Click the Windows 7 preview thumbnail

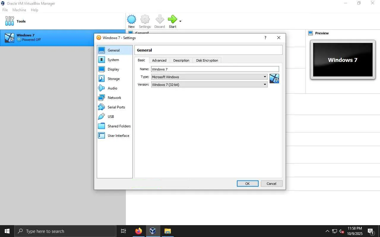343,60
